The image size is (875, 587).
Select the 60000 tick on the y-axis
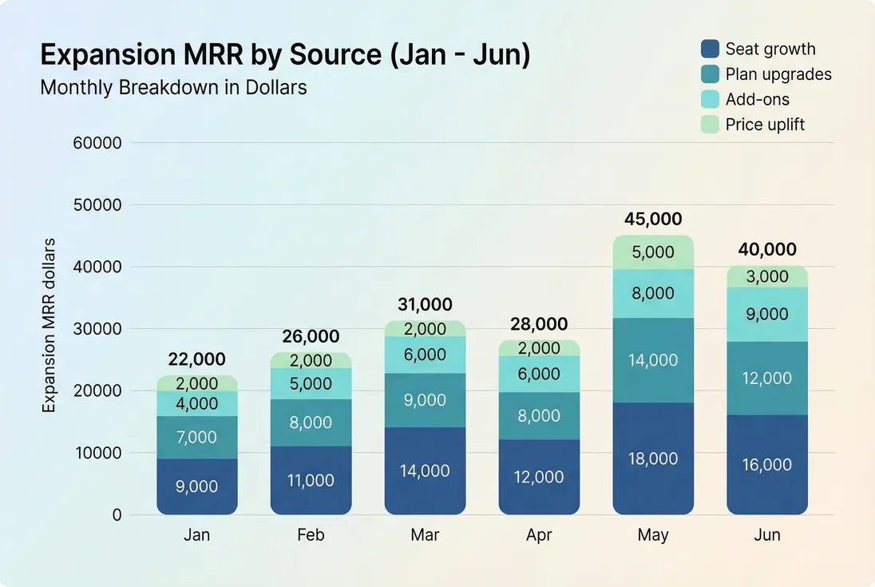[98, 142]
